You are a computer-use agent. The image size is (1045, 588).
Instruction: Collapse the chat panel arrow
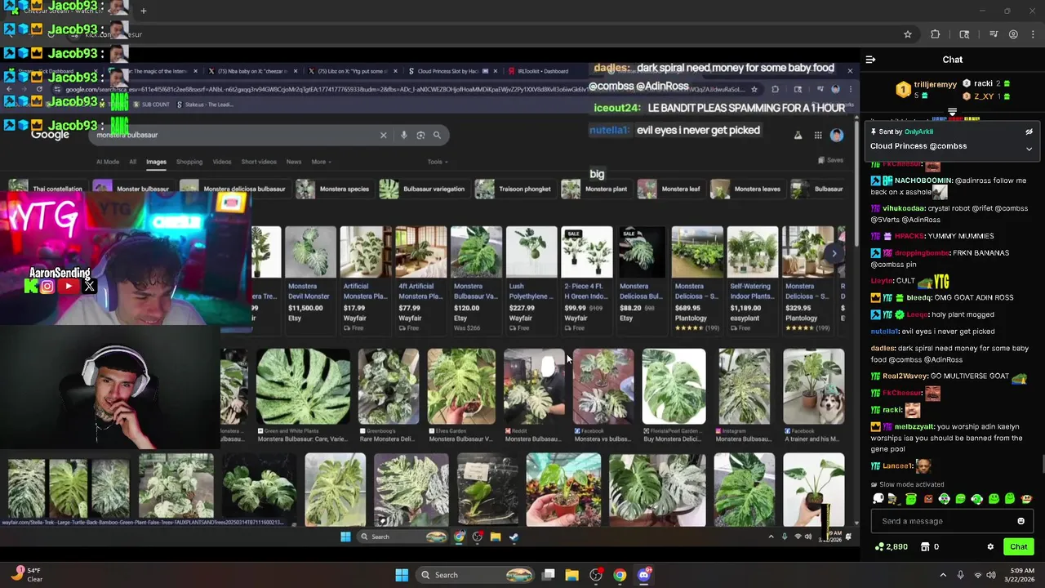870,60
